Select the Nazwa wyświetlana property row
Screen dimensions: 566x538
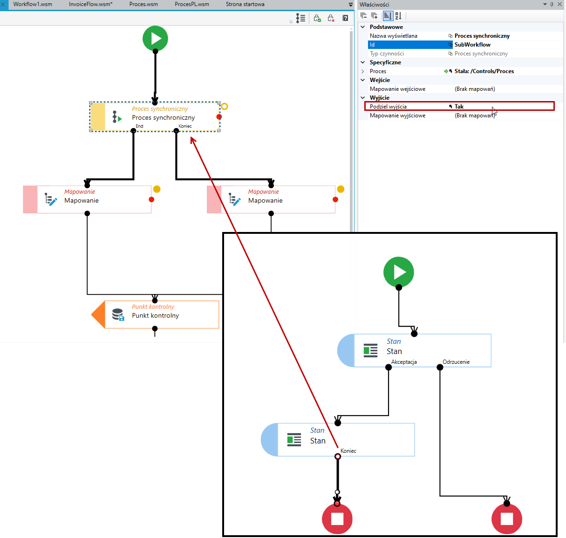coord(465,36)
